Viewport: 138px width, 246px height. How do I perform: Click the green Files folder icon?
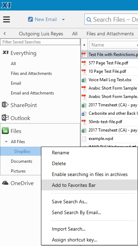coord(5,131)
